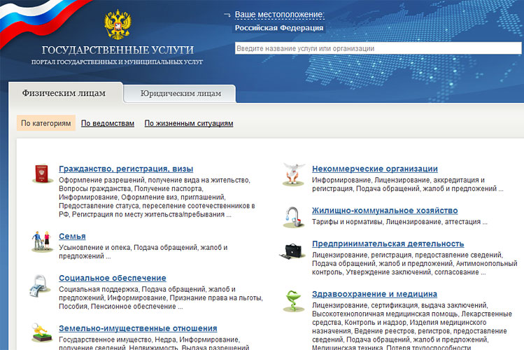Click the Ваше местоположение link
Image resolution: width=524 pixels, height=350 pixels.
click(x=279, y=15)
